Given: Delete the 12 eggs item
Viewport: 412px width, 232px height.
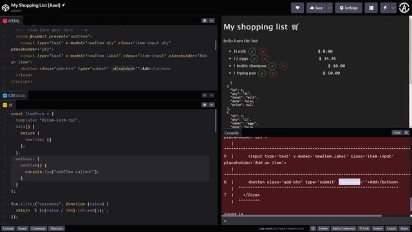Looking at the screenshot, I should pyautogui.click(x=265, y=59).
